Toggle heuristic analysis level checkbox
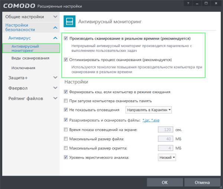 tap(66, 157)
